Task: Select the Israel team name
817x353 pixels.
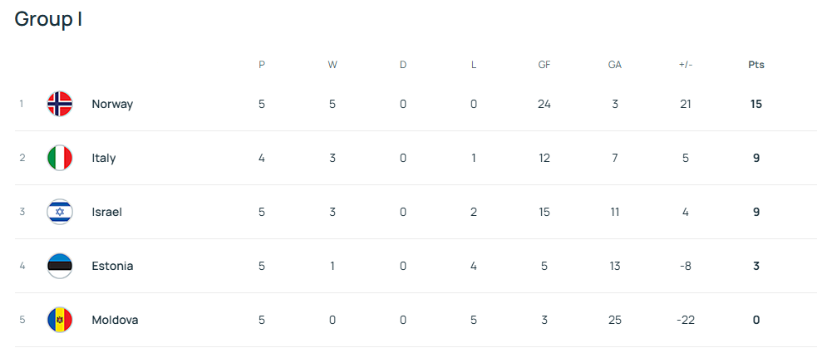Action: click(107, 212)
